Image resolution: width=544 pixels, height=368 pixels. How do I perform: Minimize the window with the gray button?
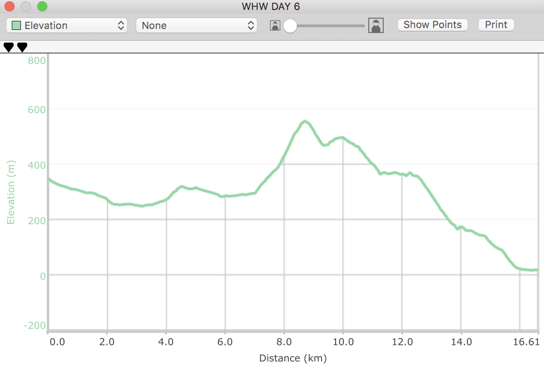pos(26,6)
